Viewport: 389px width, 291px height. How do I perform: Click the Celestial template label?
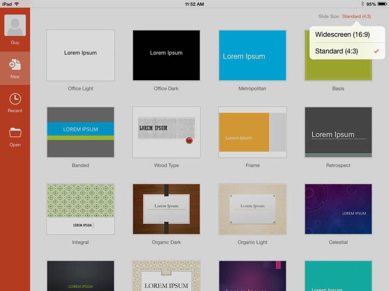338,242
